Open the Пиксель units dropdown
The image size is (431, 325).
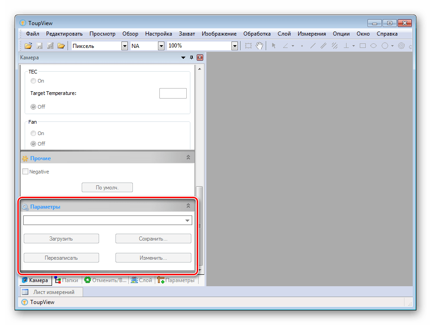click(x=125, y=46)
